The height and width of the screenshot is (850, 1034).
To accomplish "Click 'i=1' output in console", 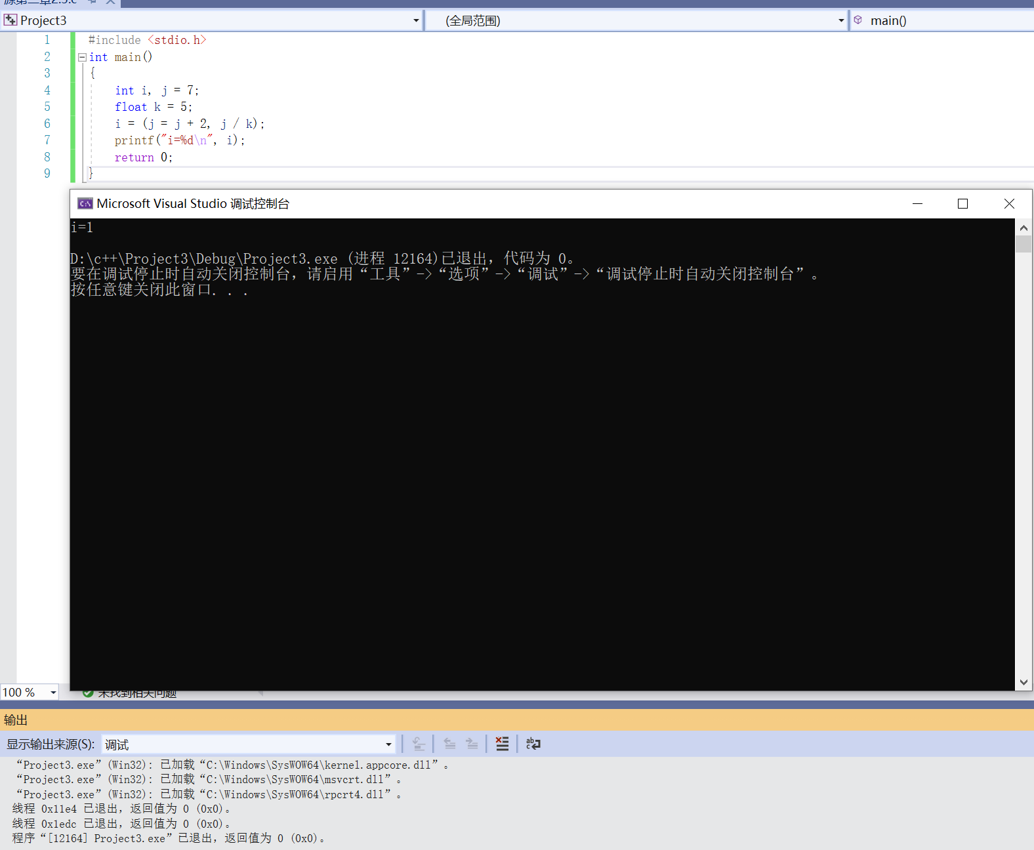I will pyautogui.click(x=82, y=228).
